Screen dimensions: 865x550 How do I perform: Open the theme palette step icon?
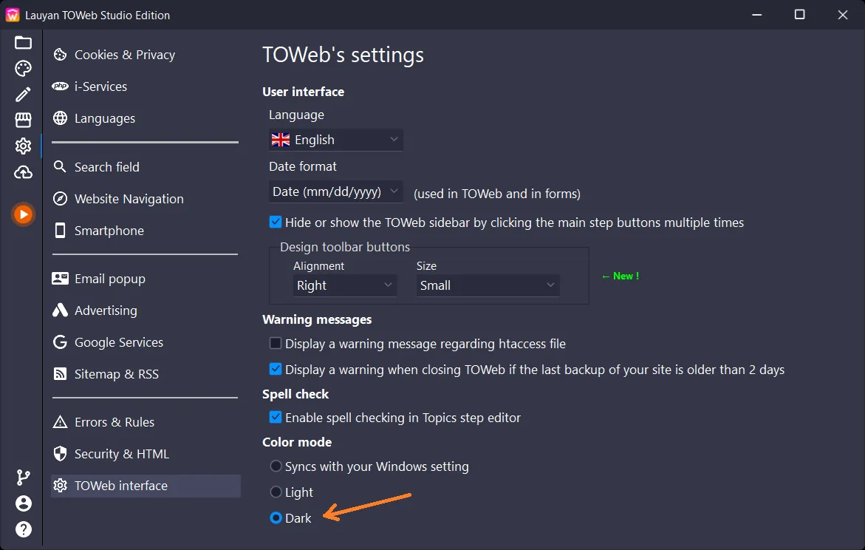click(x=23, y=69)
